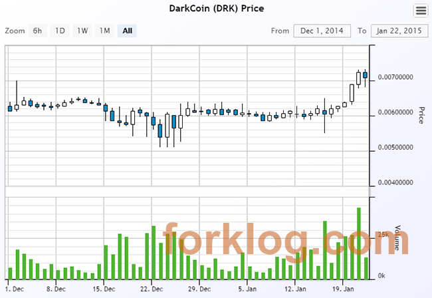
Task: Click the 1. Dec date axis label
Action: pos(15,289)
